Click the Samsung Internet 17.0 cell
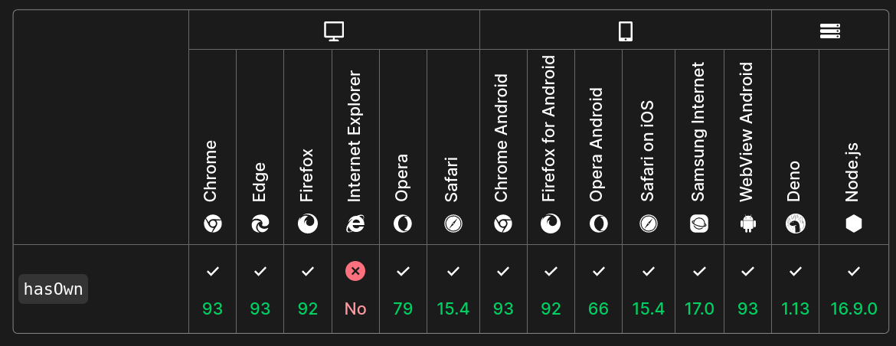 (x=699, y=289)
